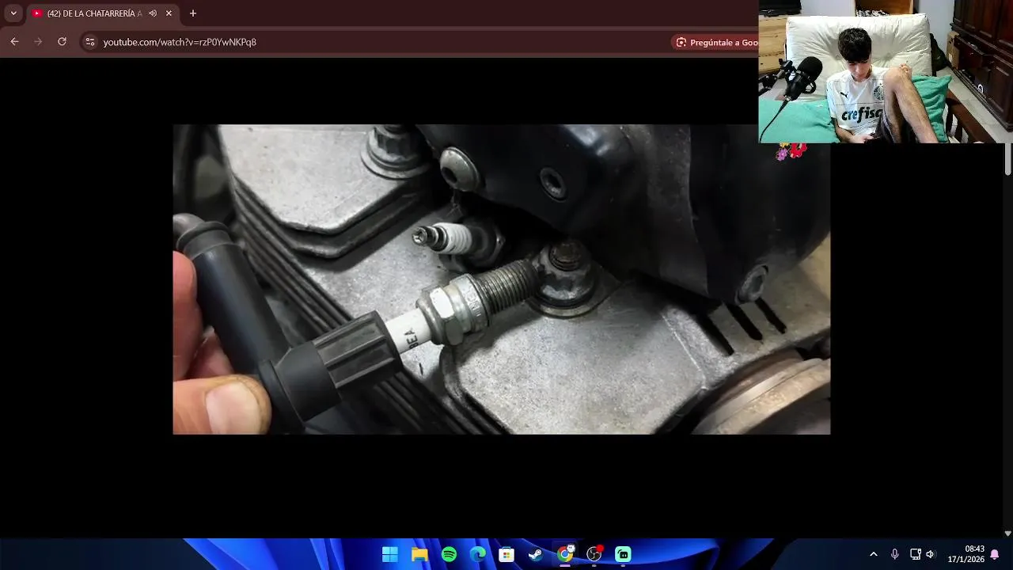
Task: Open Steam from the taskbar
Action: pyautogui.click(x=536, y=555)
